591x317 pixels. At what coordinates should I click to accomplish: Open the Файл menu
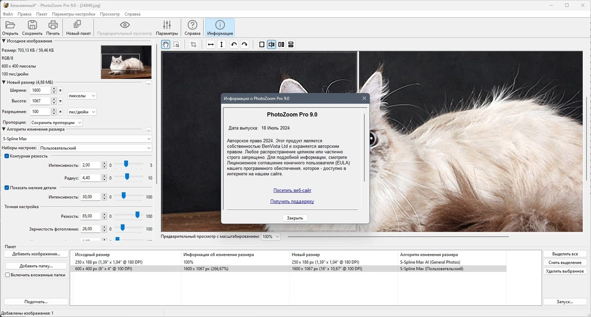[x=7, y=14]
